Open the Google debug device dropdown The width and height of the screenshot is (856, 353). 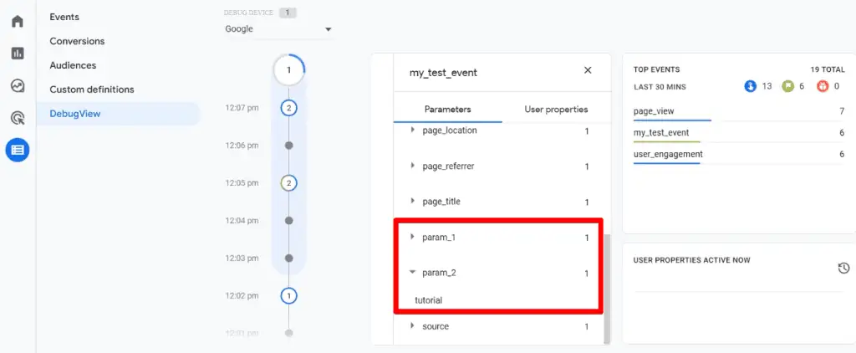278,29
